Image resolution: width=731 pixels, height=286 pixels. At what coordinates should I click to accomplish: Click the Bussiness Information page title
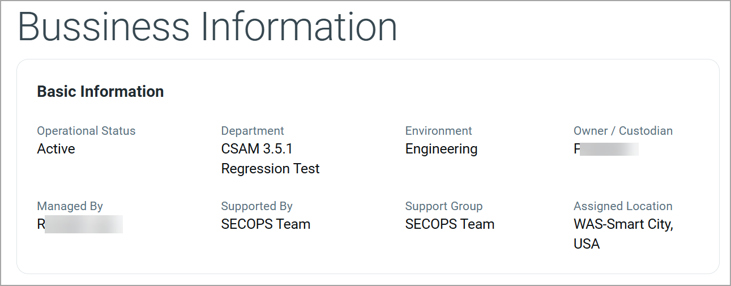(x=207, y=27)
